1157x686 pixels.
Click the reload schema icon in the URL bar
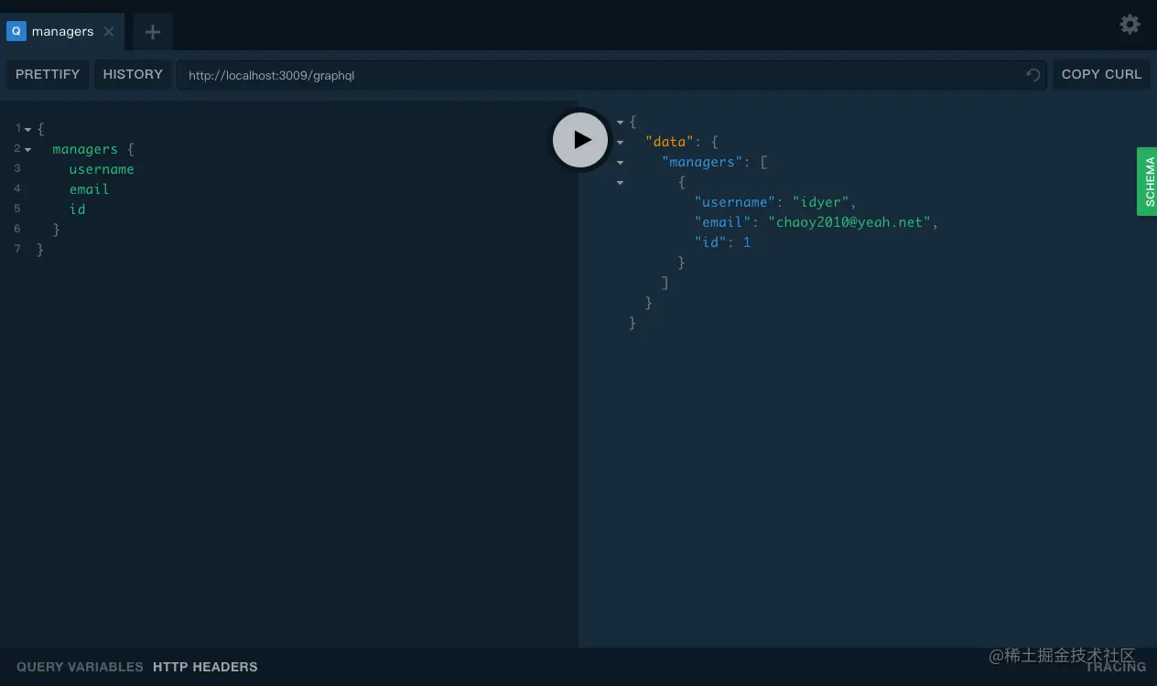pos(1033,75)
